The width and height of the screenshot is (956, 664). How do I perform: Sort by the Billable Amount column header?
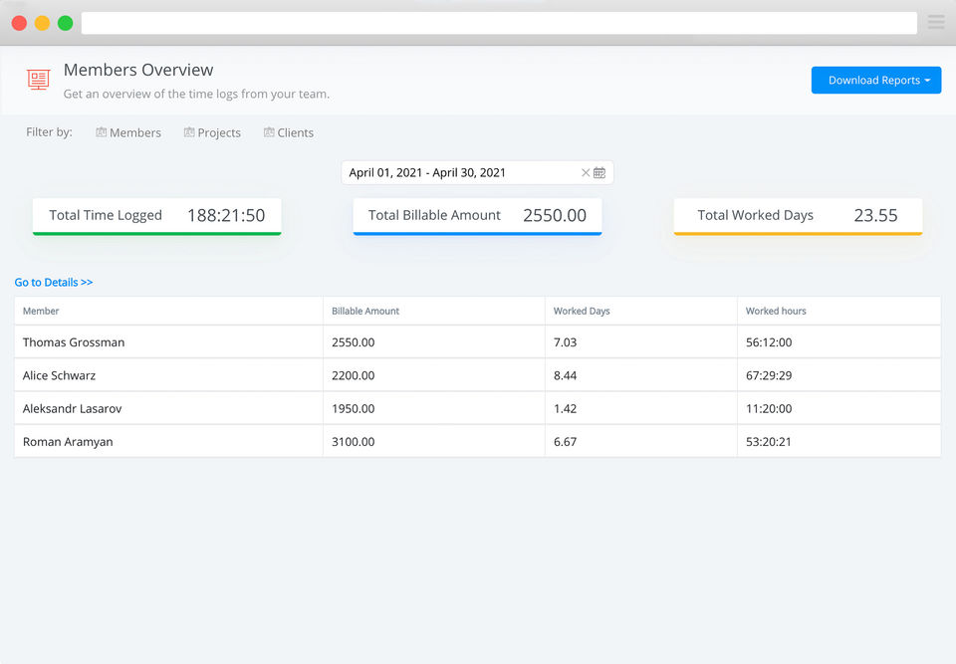(x=365, y=311)
